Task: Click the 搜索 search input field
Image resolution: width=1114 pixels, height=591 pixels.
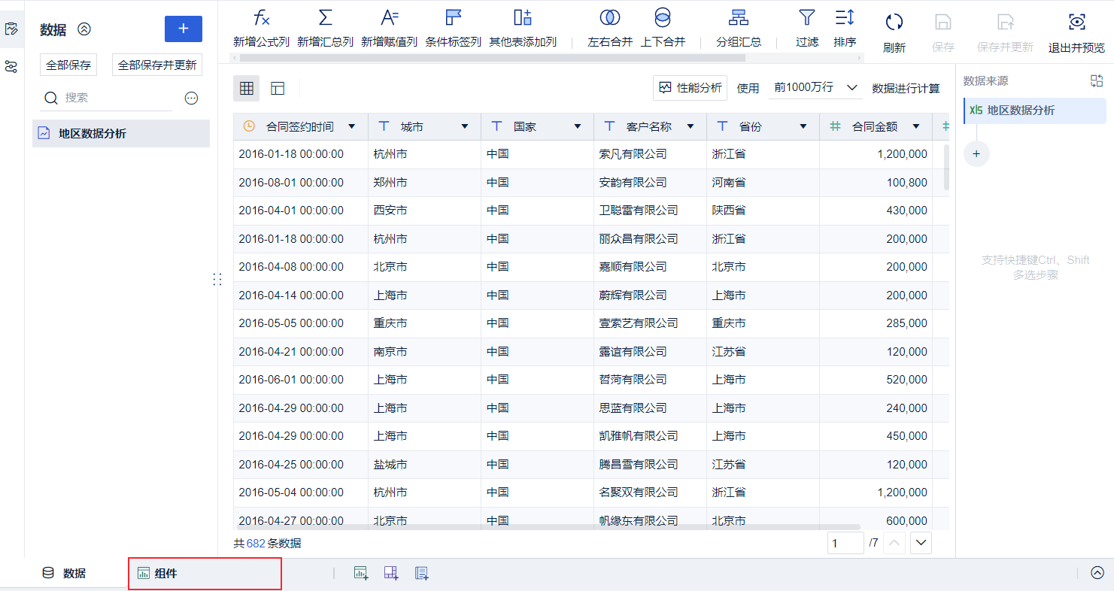Action: point(106,98)
